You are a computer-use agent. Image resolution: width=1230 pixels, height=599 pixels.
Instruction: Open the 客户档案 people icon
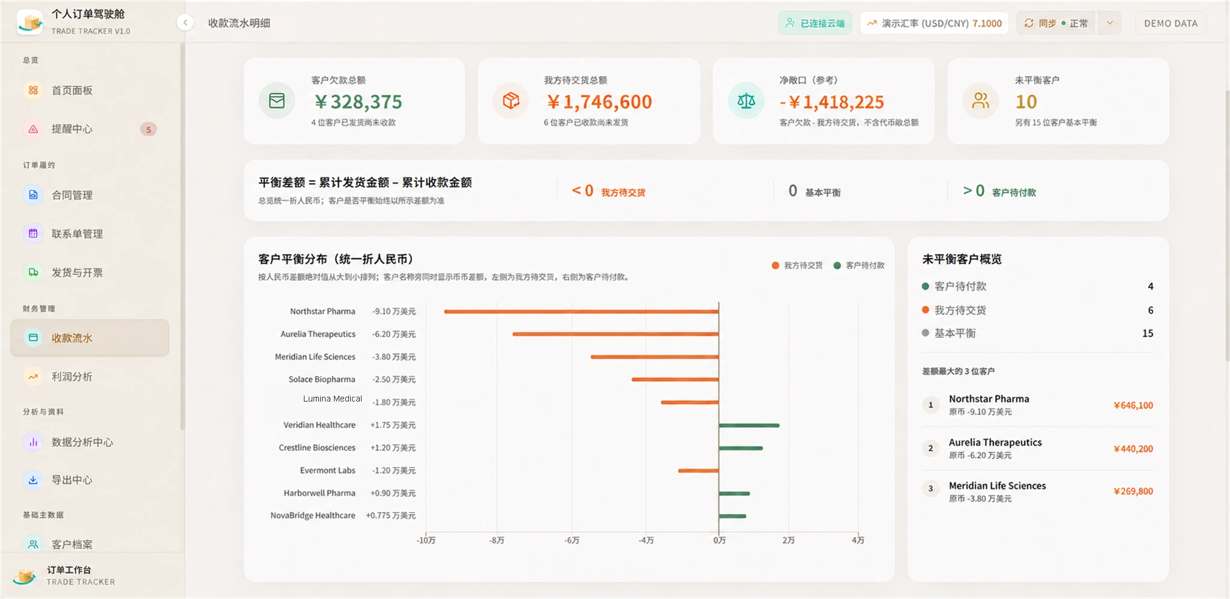(33, 544)
